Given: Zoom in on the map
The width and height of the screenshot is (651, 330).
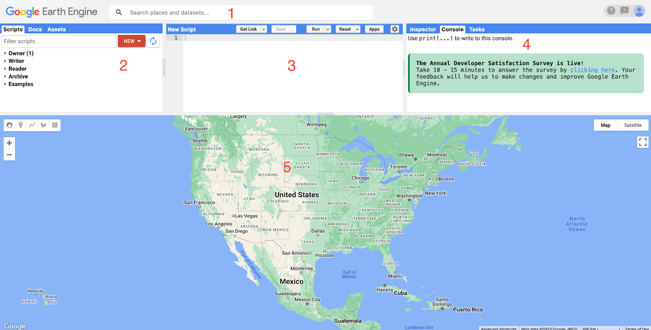Looking at the screenshot, I should pyautogui.click(x=9, y=143).
